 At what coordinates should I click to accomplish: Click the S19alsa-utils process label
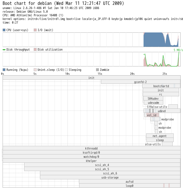(x=157, y=107)
